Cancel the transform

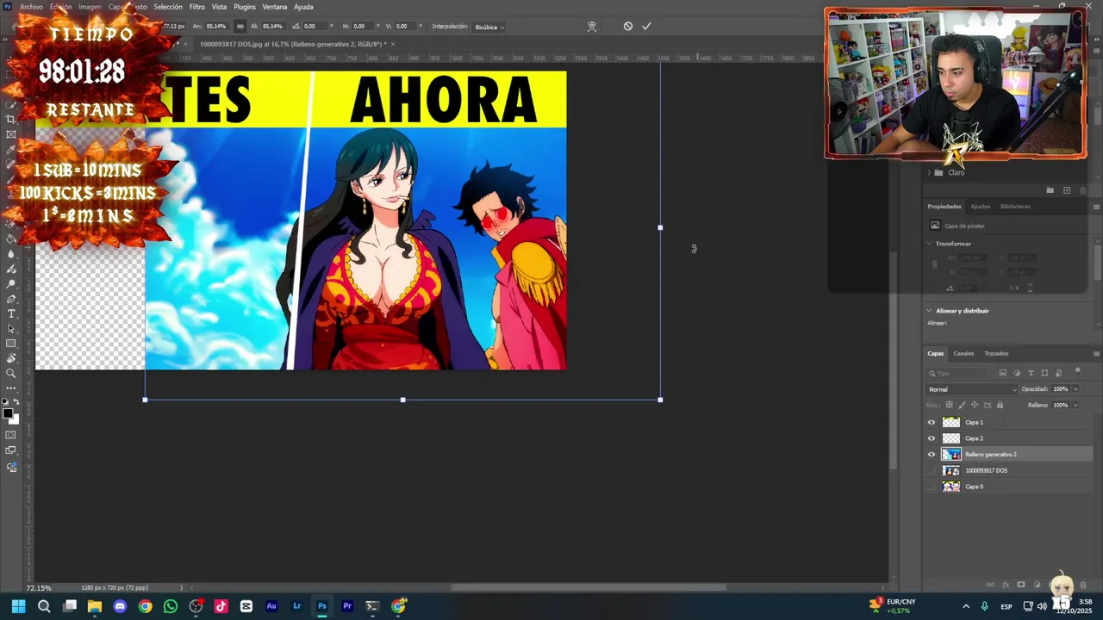(x=628, y=26)
